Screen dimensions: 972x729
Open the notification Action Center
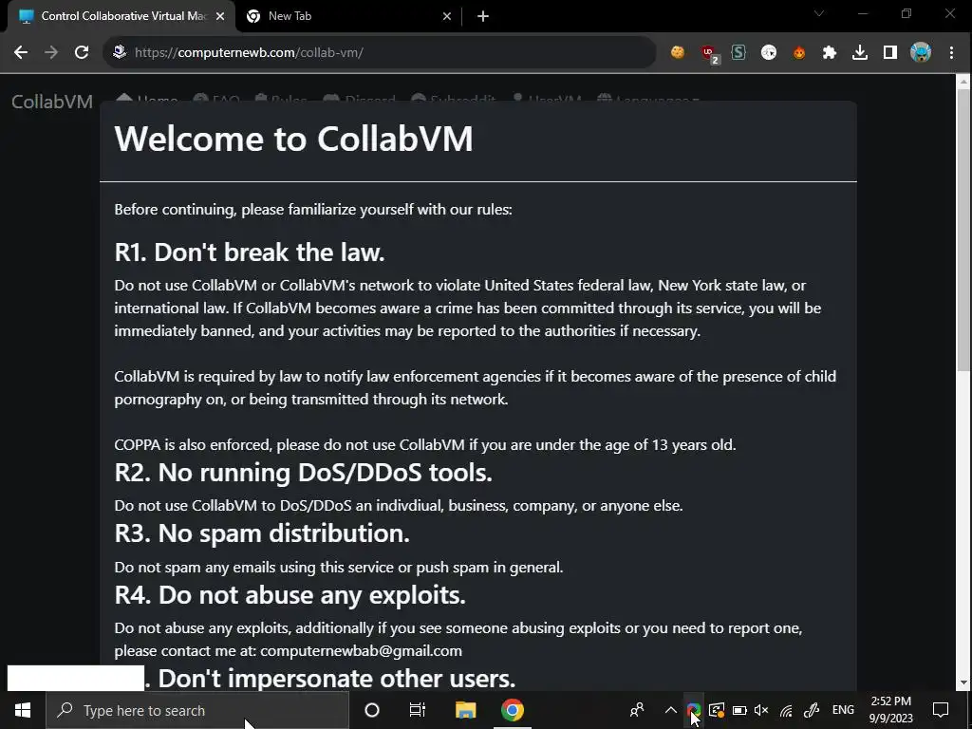pos(941,710)
